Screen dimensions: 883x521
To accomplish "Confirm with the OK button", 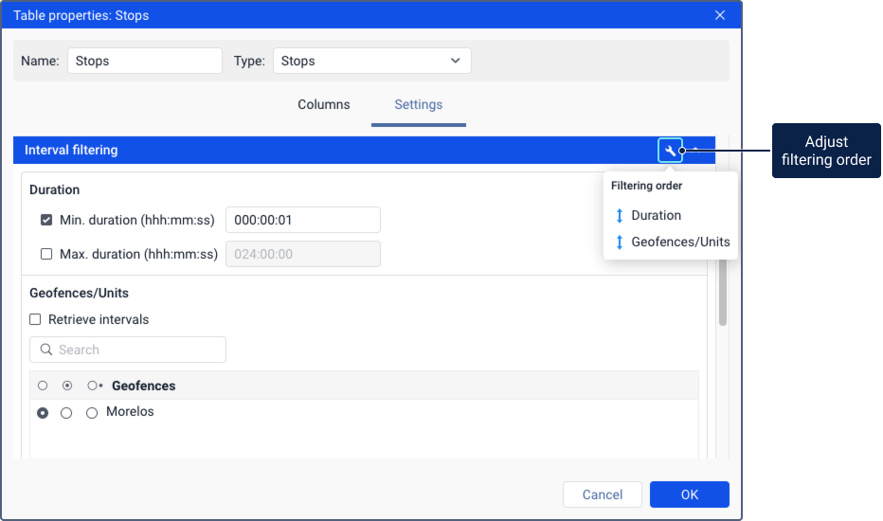I will coord(690,494).
